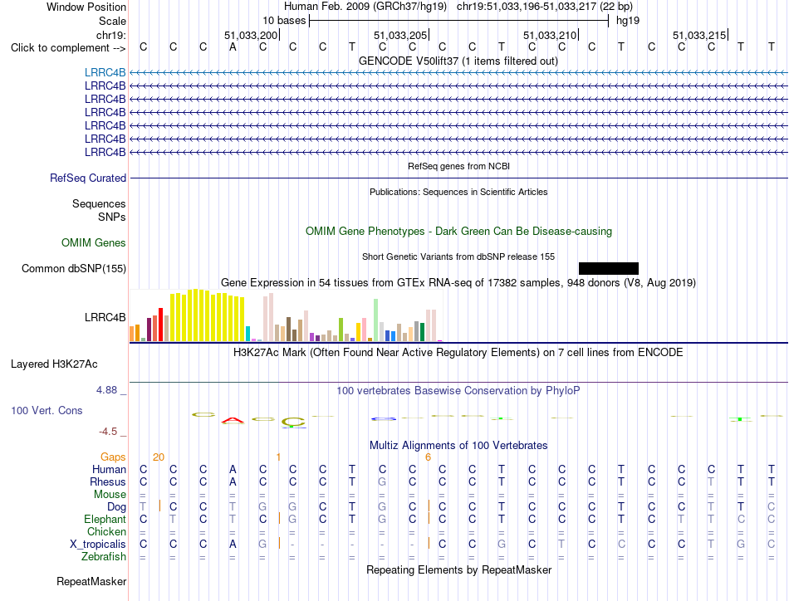
Task: Click the Common dbSNP(155) track label
Action: (73, 269)
